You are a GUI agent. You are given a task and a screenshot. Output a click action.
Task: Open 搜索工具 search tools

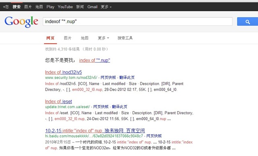tap(125, 38)
